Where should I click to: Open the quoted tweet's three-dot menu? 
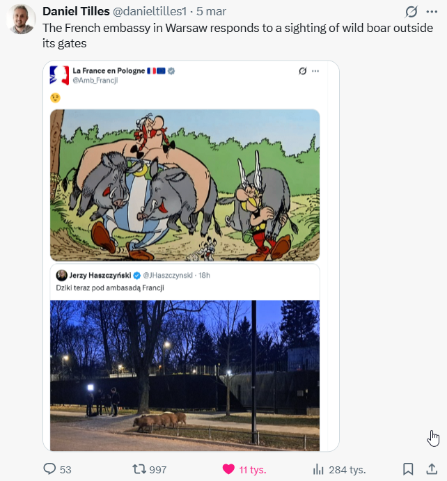pyautogui.click(x=315, y=71)
